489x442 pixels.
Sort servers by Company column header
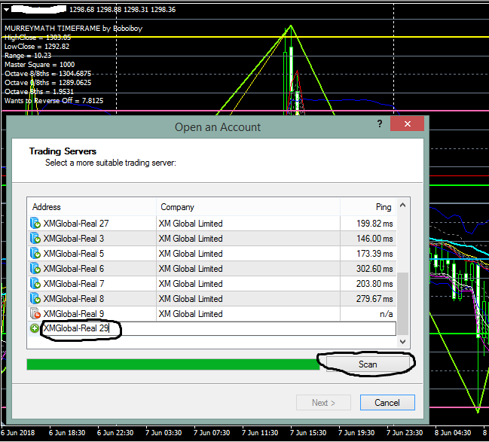click(248, 207)
